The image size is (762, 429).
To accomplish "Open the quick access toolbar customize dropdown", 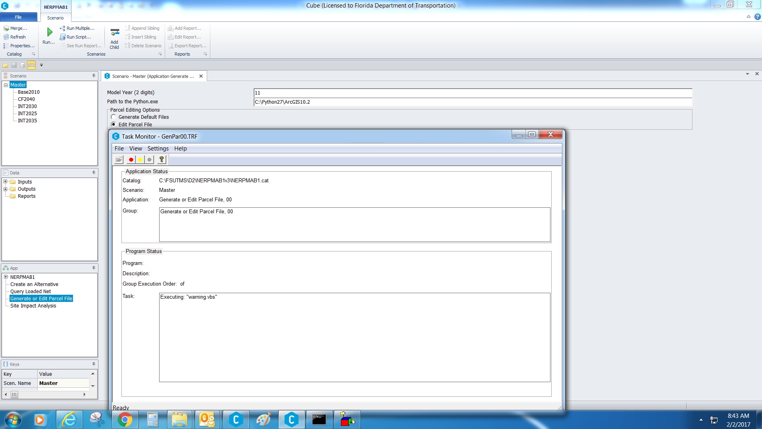I will [41, 65].
